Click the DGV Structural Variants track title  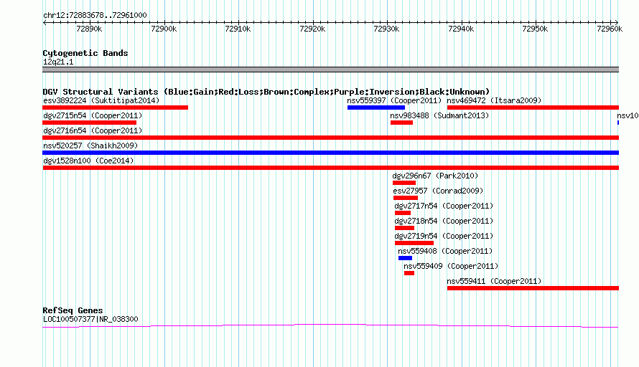tap(266, 92)
